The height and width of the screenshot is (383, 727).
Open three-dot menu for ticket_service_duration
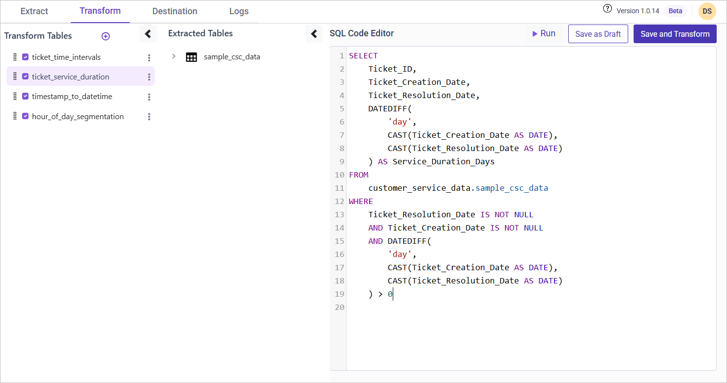[149, 77]
